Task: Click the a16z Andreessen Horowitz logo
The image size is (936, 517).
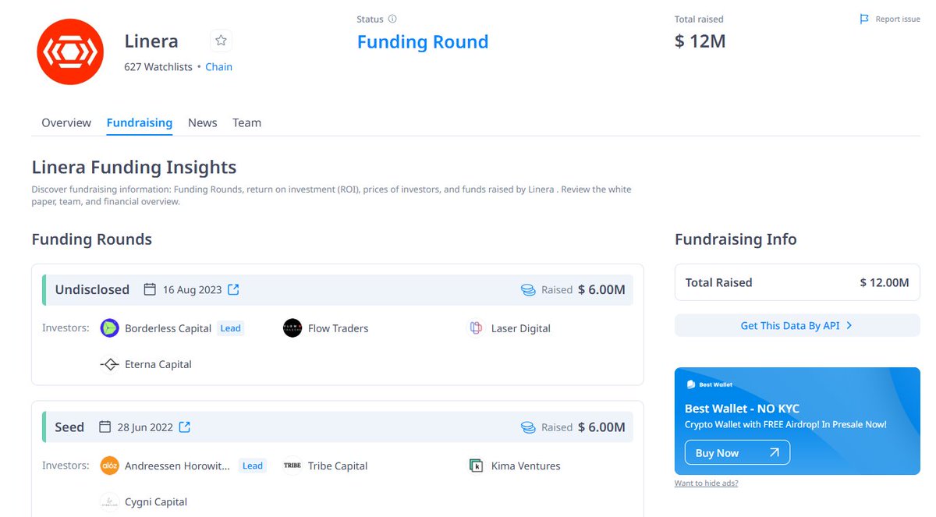Action: tap(110, 466)
